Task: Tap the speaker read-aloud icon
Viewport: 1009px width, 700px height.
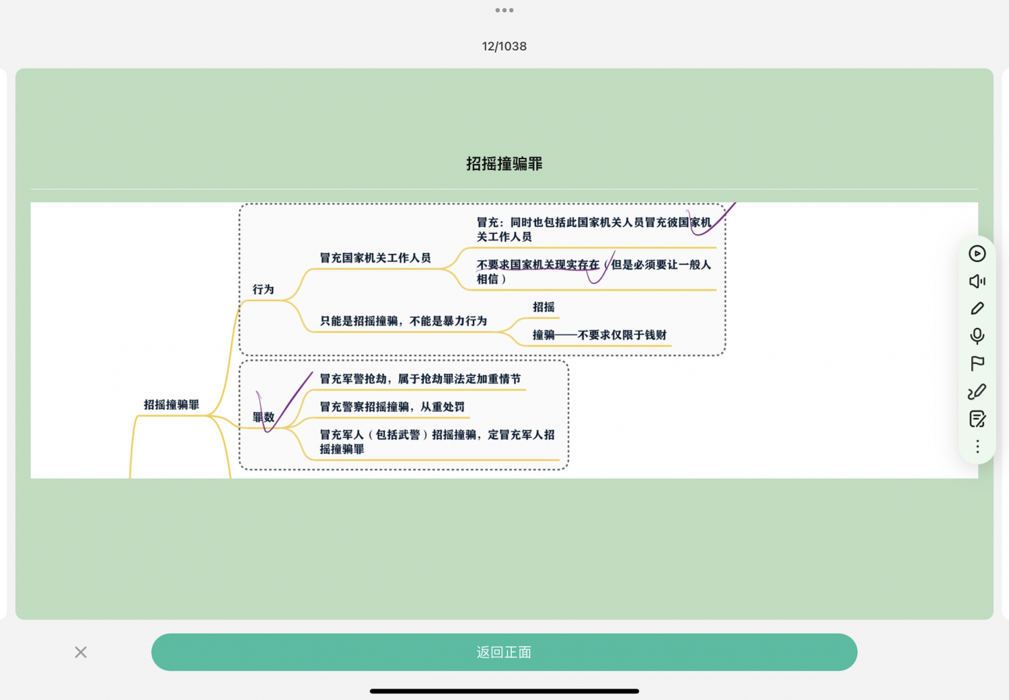Action: click(977, 281)
